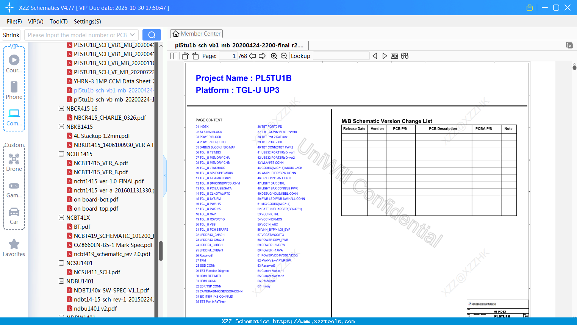
Task: Click the panel restore icon at top right
Action: pyautogui.click(x=569, y=45)
